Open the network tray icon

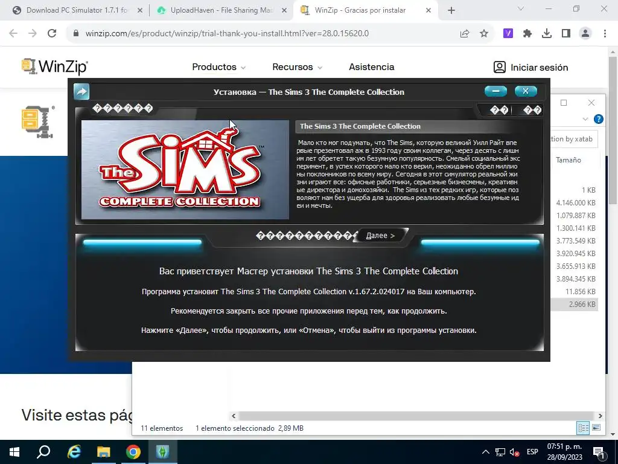(500, 452)
